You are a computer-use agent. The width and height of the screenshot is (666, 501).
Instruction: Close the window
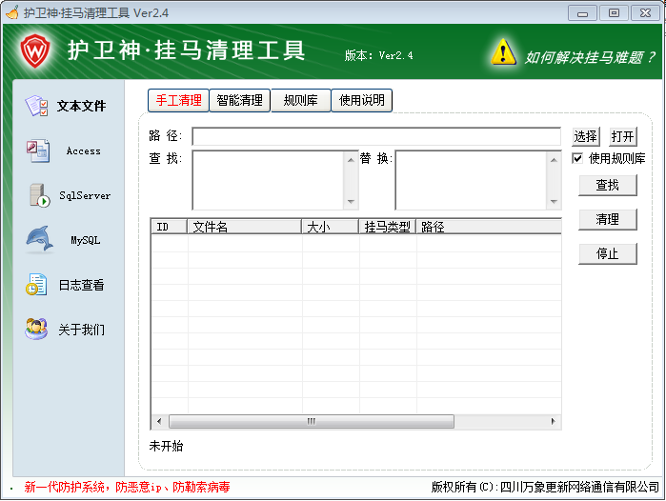tap(645, 13)
